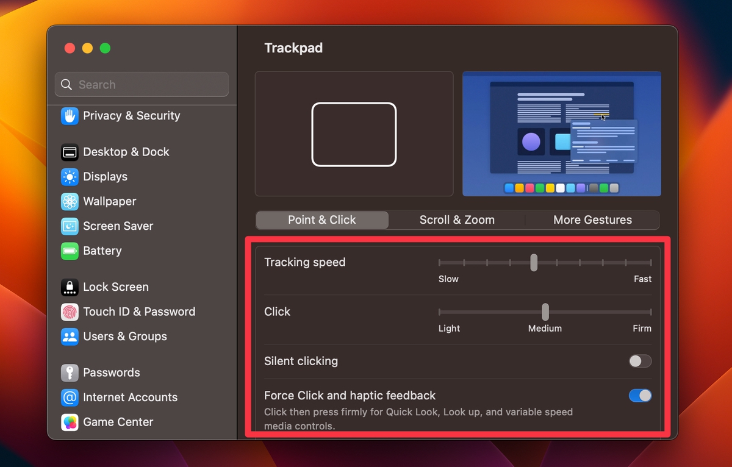The image size is (732, 467).
Task: Select the Screen Saver icon
Action: [69, 226]
